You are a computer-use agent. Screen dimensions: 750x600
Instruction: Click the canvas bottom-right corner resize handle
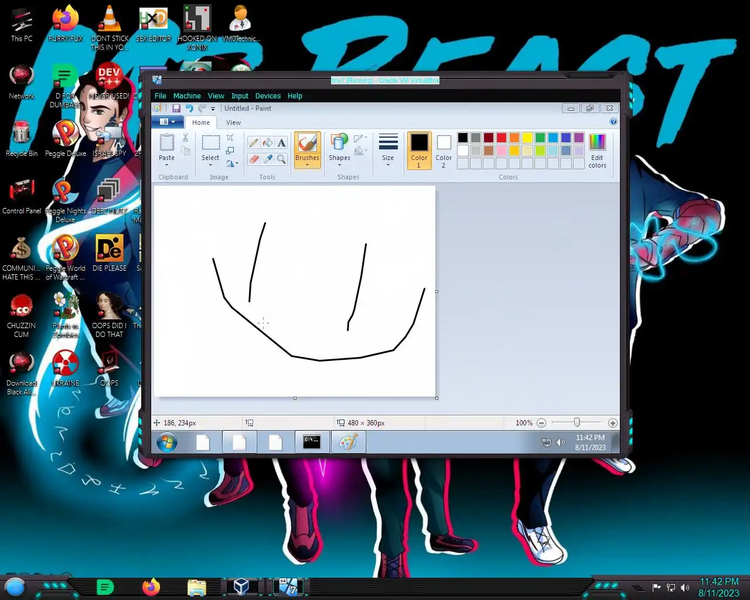437,398
